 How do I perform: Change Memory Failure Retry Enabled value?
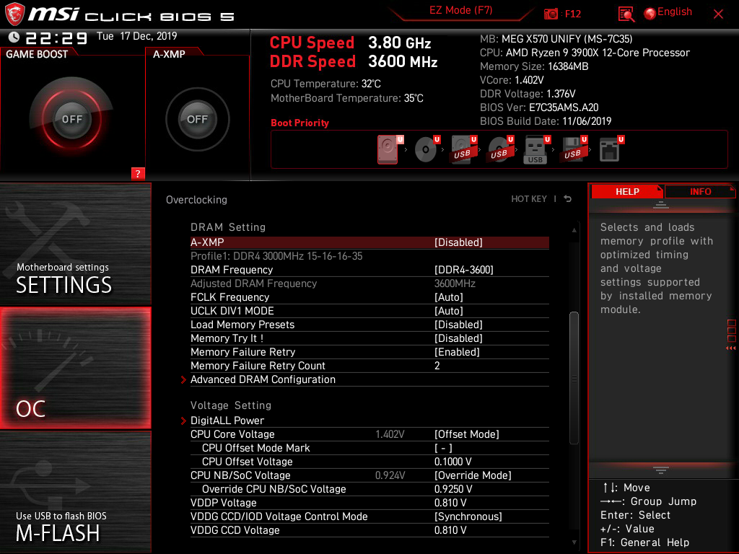pyautogui.click(x=457, y=352)
